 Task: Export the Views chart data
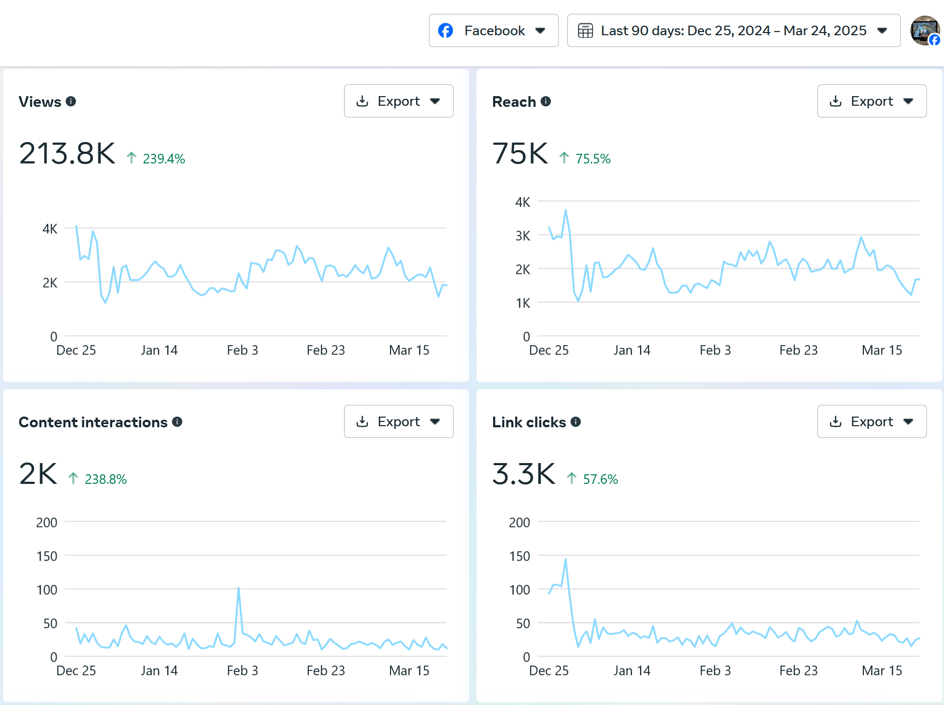(x=399, y=101)
